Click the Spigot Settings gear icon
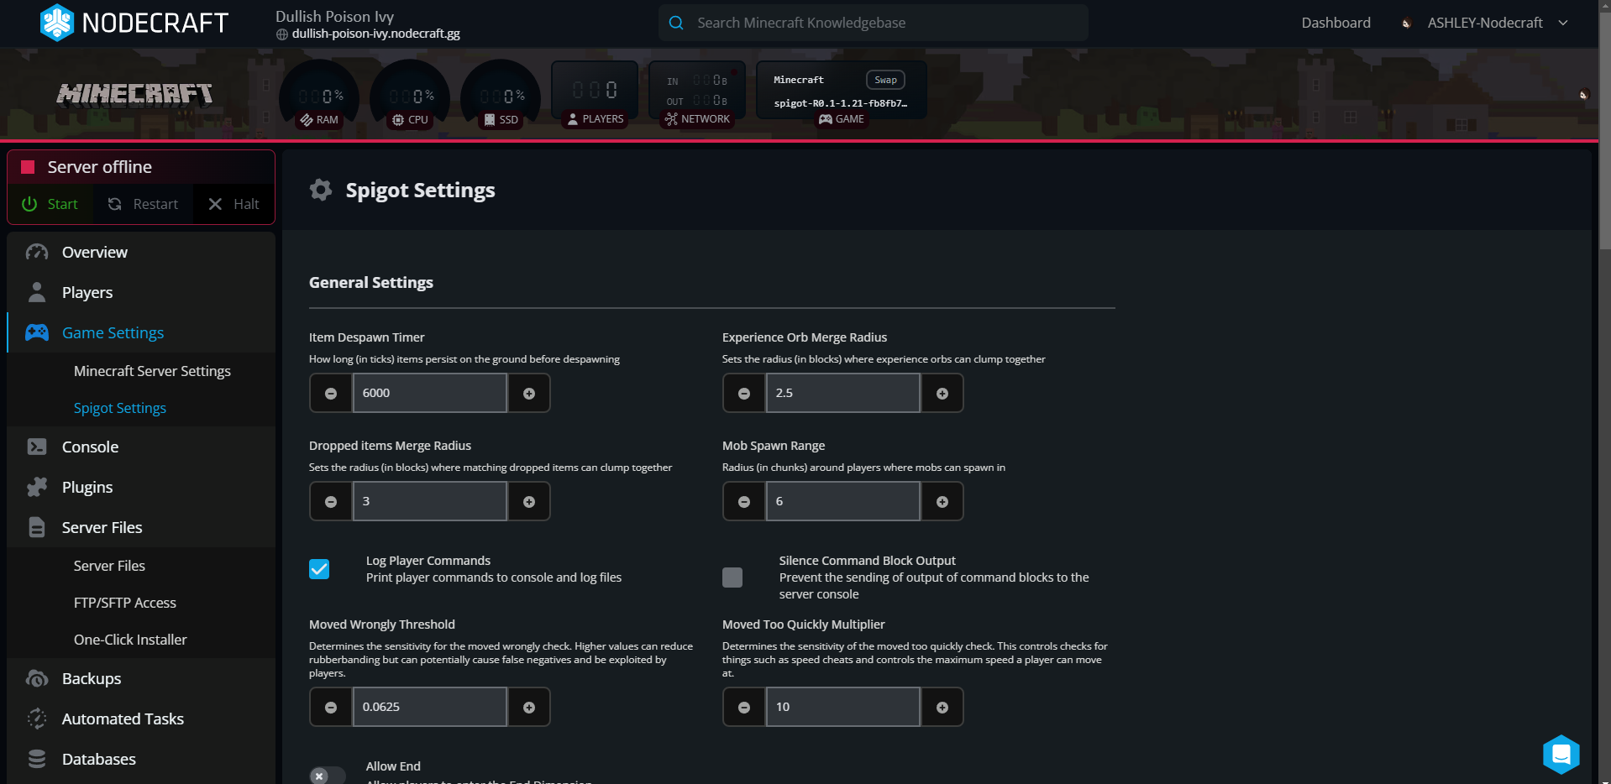 coord(321,190)
